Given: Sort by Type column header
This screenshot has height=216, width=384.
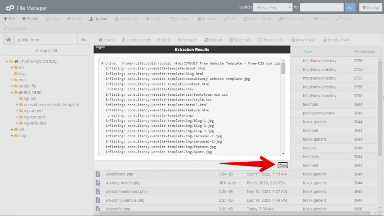Looking at the screenshot, I should [x=307, y=51].
